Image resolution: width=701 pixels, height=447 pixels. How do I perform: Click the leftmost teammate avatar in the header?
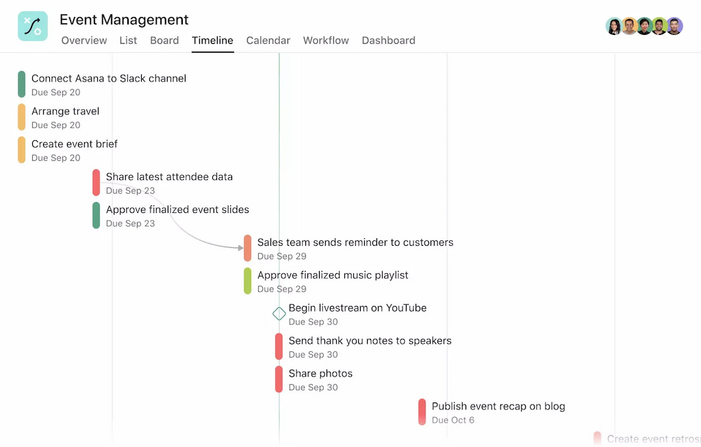click(614, 26)
